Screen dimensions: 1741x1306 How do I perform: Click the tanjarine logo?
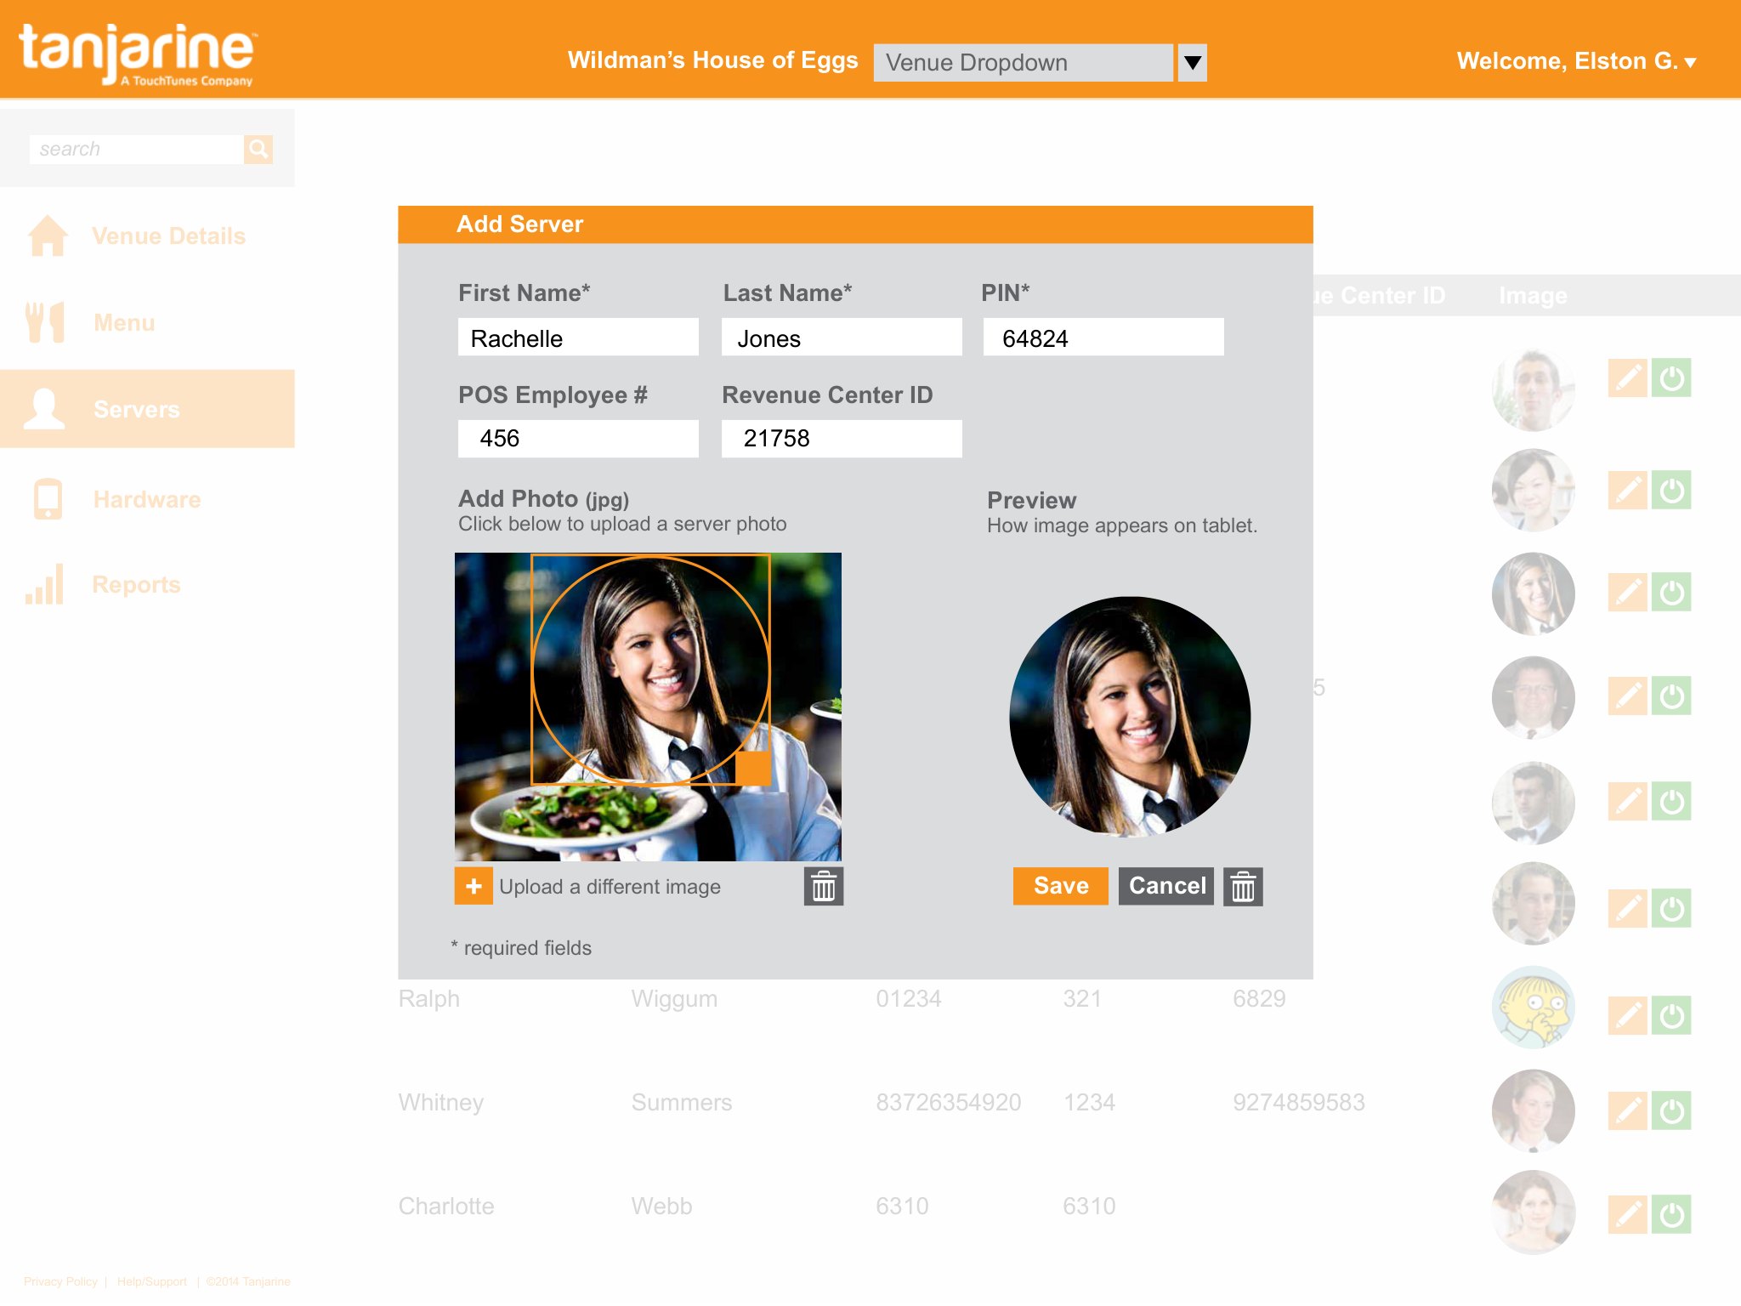click(137, 54)
